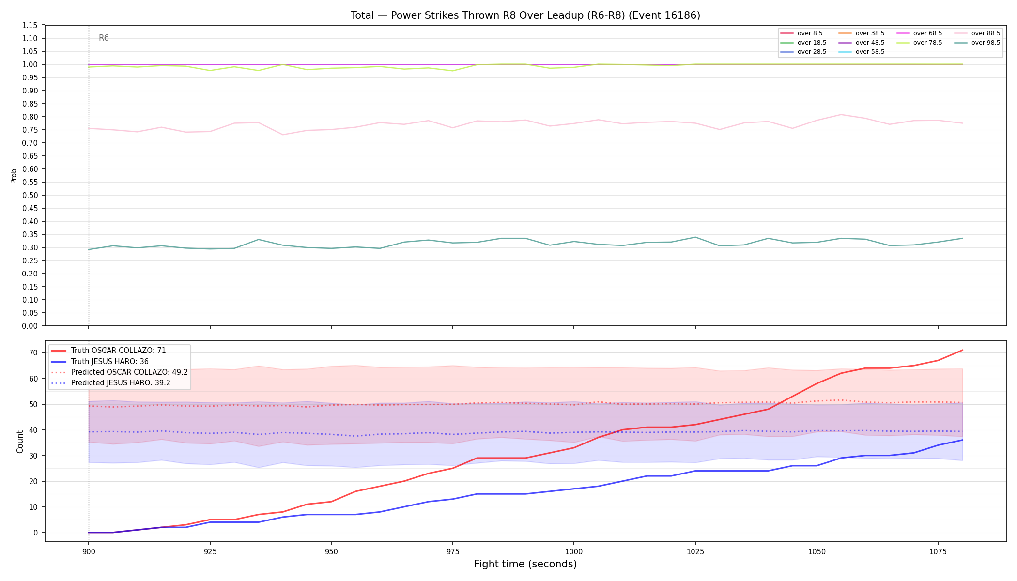This screenshot has width=1017, height=581.
Task: Click the 'Prob' y-axis label
Action: (x=14, y=176)
